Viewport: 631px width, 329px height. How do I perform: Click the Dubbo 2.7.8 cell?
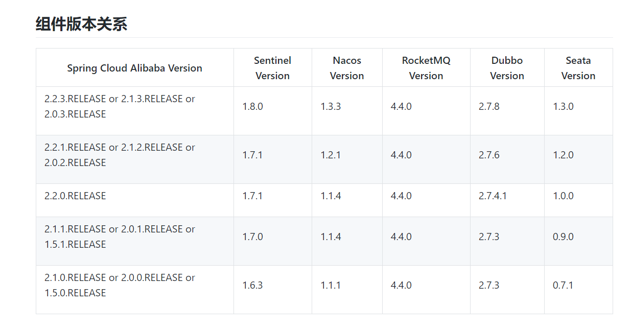(x=489, y=106)
